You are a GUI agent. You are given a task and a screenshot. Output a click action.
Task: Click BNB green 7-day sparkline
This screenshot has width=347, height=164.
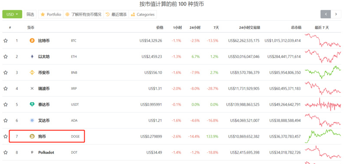323,72
